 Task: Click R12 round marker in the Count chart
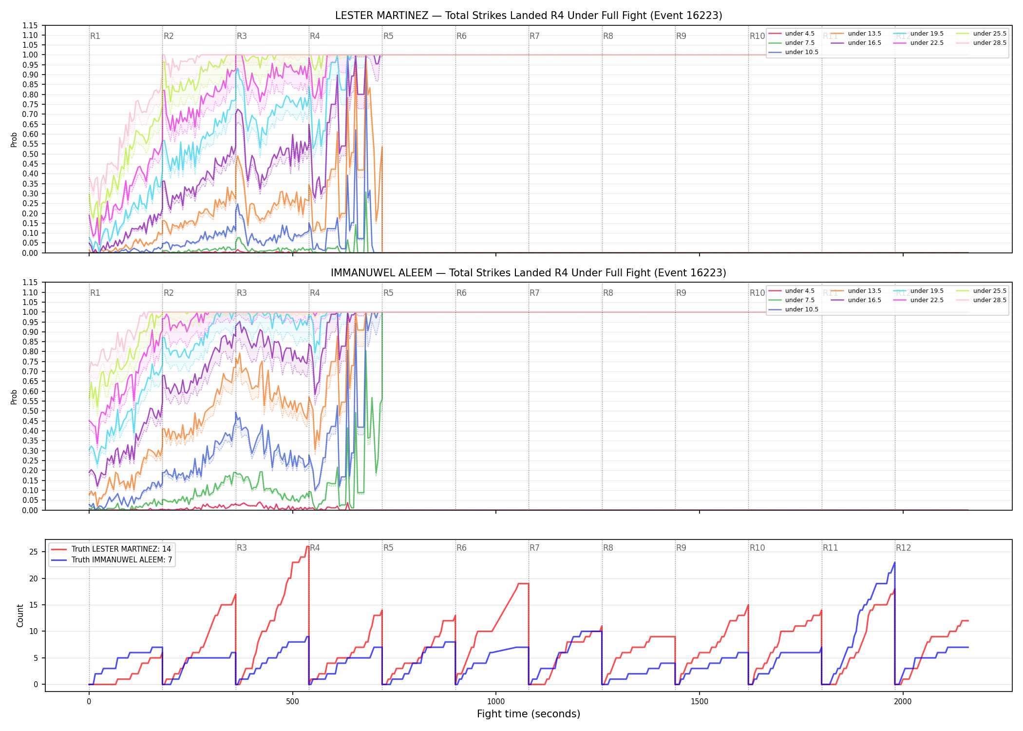point(903,548)
